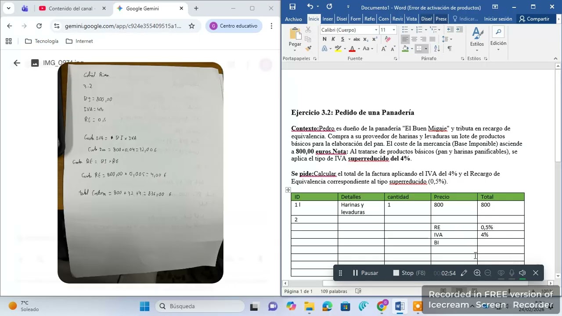Open the Archivo menu in Word
The image size is (562, 316).
[x=293, y=19]
